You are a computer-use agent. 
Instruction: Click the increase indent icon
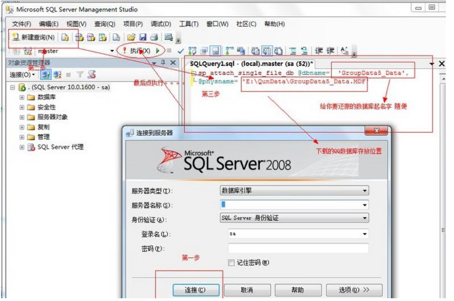[x=331, y=51]
